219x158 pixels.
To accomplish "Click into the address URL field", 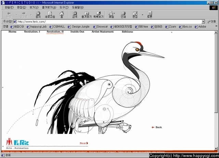I will [x=109, y=21].
